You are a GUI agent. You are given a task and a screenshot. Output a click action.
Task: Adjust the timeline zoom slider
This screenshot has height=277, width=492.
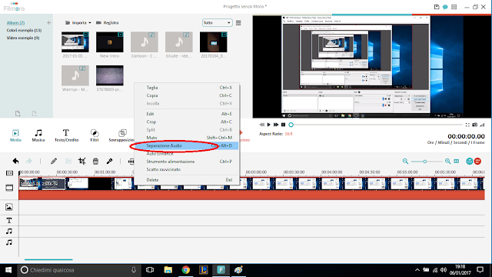[x=425, y=162]
